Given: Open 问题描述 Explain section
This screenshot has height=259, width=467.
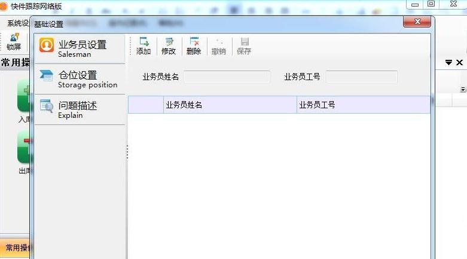Looking at the screenshot, I should point(80,109).
